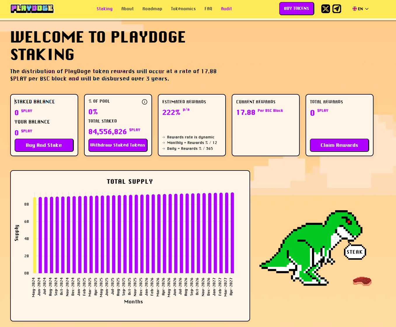Click the Welcome to PlayDoge Staking heading
The width and height of the screenshot is (396, 327).
pyautogui.click(x=98, y=46)
